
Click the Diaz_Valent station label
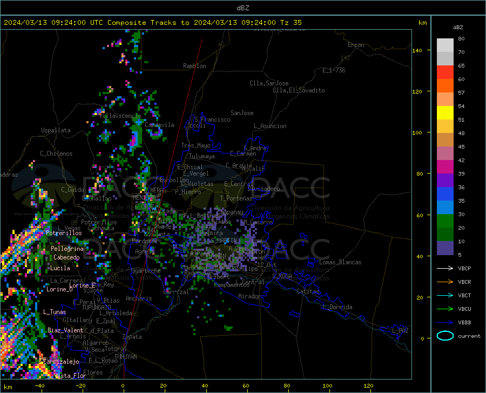(65, 330)
